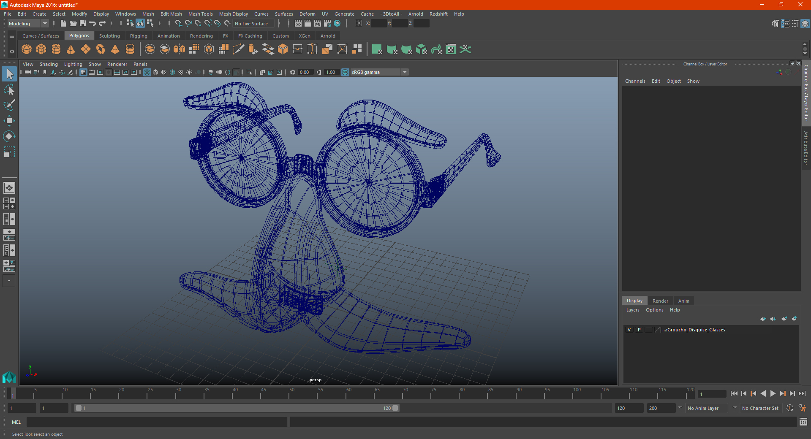Open the sRGB gamma dropdown

[379, 72]
